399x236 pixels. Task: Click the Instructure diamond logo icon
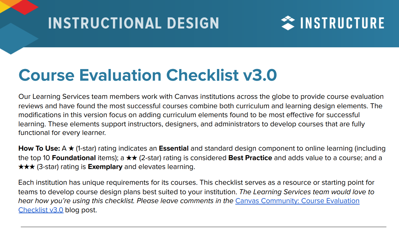288,23
